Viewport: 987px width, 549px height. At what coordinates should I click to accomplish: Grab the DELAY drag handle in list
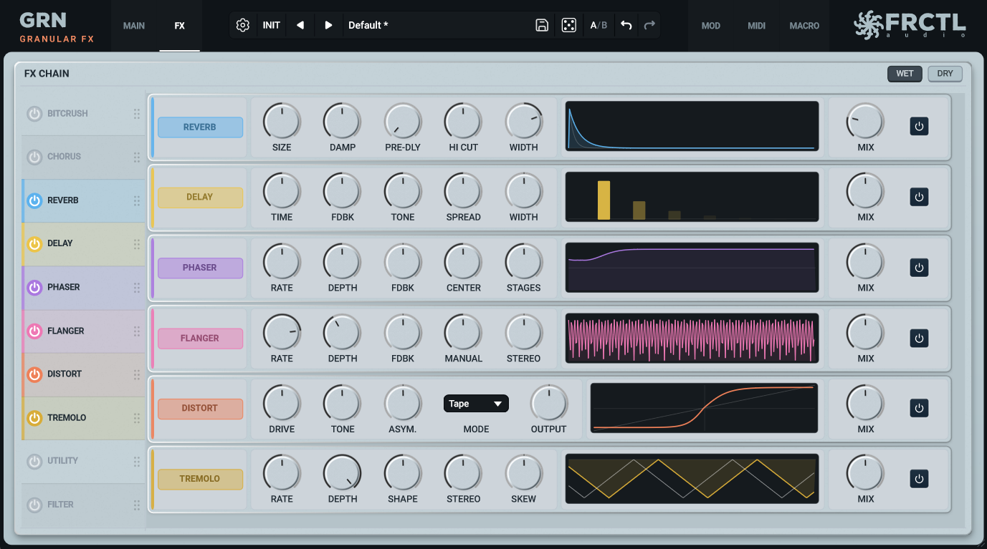tap(136, 244)
